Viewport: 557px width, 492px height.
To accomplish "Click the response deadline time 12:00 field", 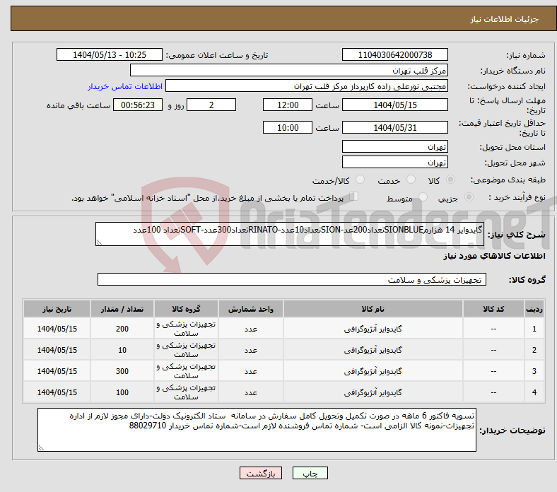I will [x=288, y=105].
